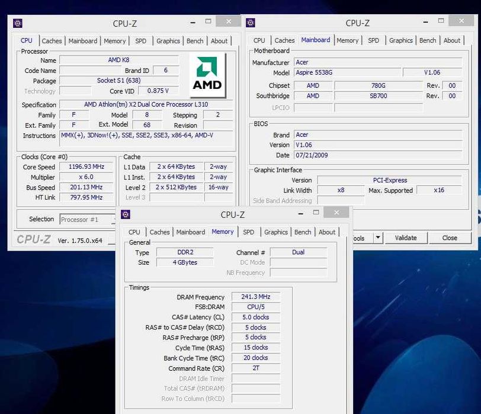Open SPD tab in the CPU window
This screenshot has height=414, width=481.
pyautogui.click(x=141, y=41)
